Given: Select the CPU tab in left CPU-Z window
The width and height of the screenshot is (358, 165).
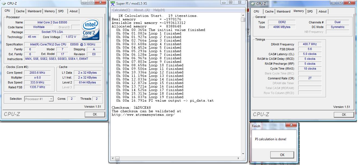Looking at the screenshot, I should click(7, 11).
